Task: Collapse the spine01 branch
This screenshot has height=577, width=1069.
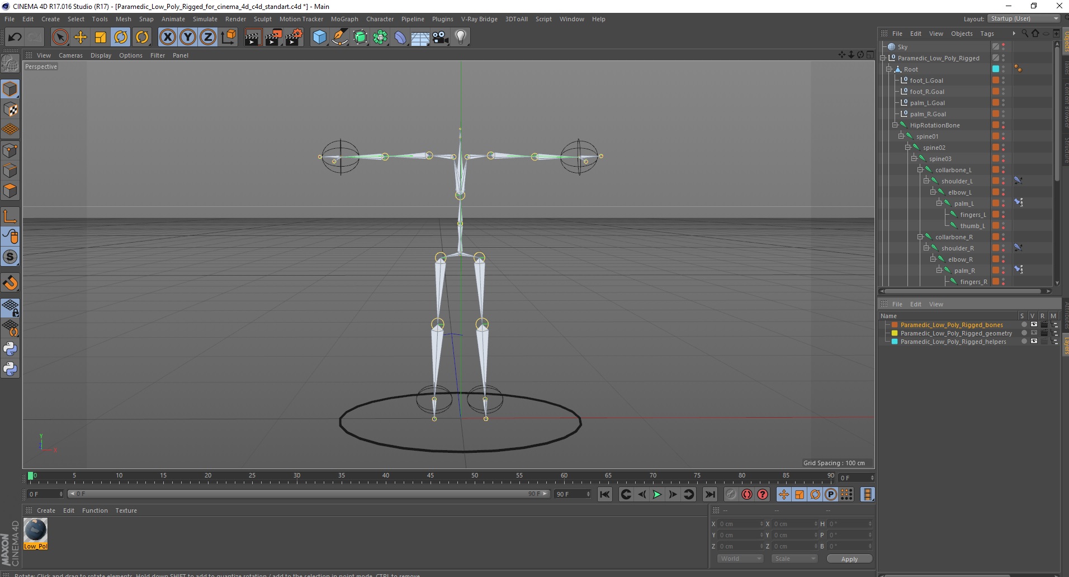Action: pyautogui.click(x=901, y=136)
